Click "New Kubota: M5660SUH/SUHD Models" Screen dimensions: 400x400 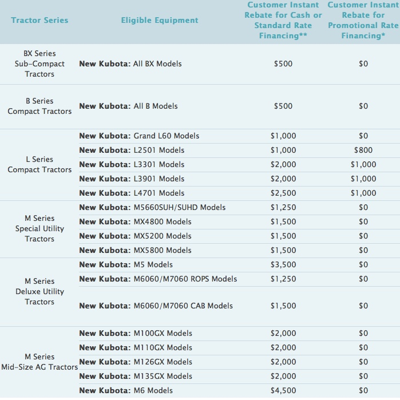coord(152,207)
